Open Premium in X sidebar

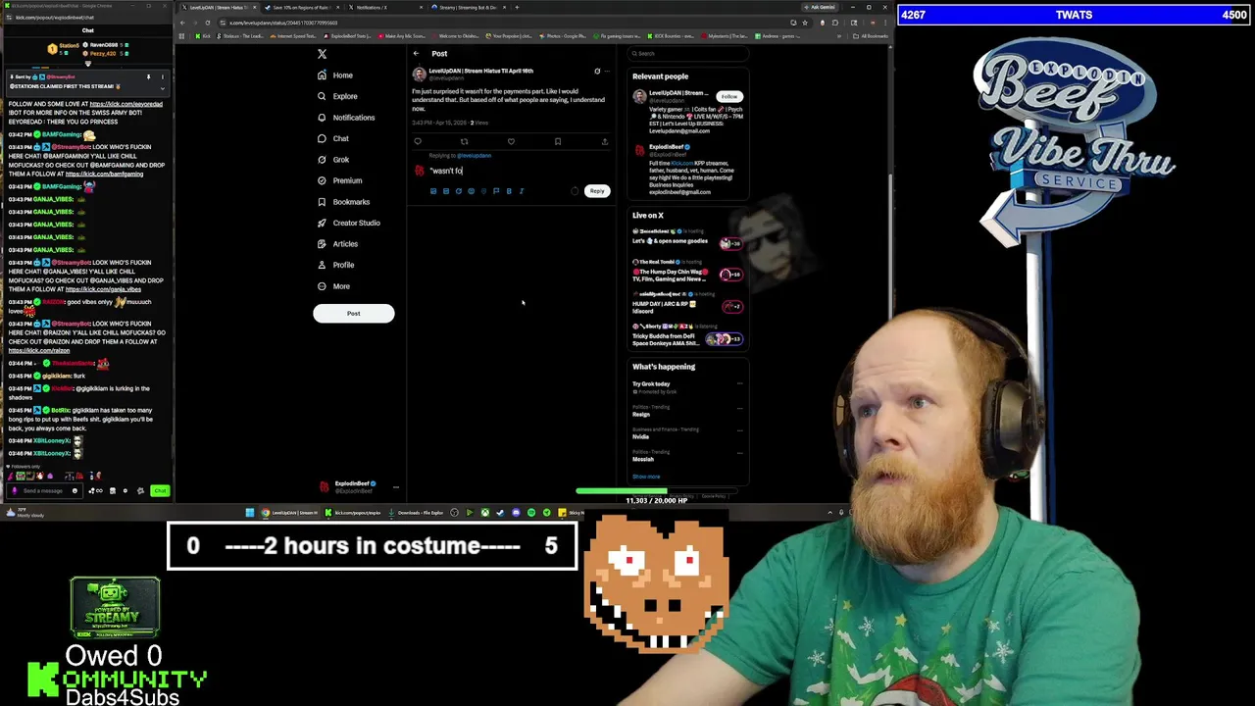click(x=339, y=180)
